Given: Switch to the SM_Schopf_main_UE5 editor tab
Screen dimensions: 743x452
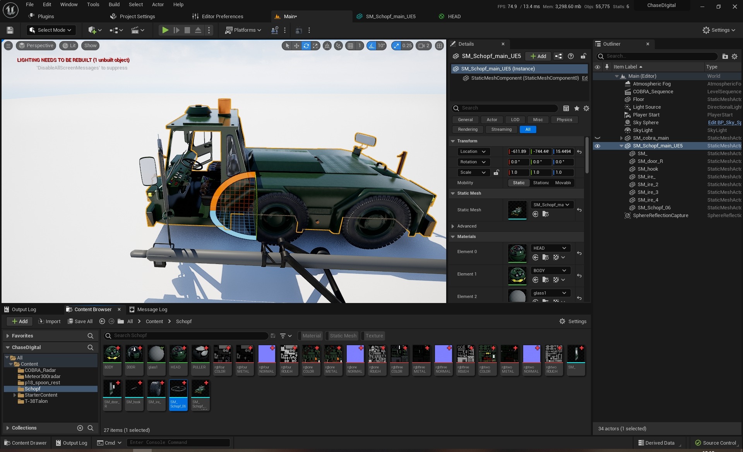Looking at the screenshot, I should click(x=390, y=17).
